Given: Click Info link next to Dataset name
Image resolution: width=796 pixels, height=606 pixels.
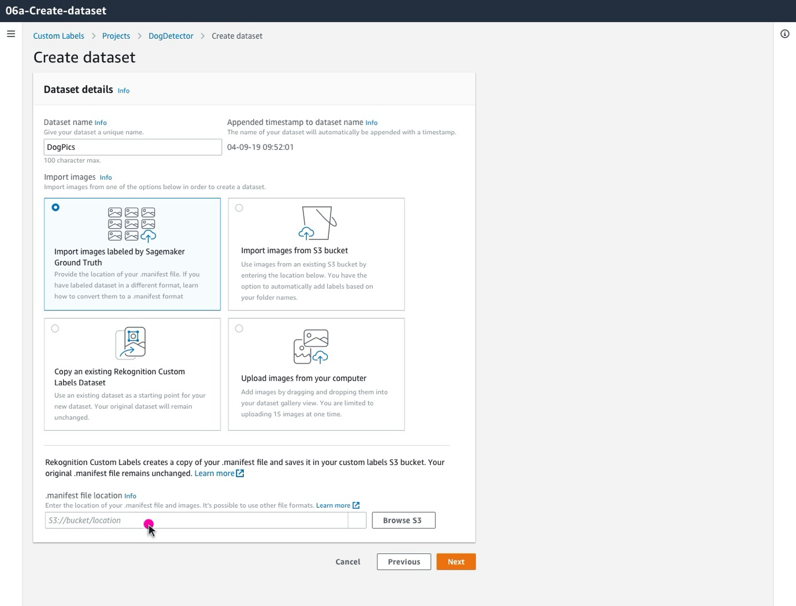Looking at the screenshot, I should coord(100,122).
